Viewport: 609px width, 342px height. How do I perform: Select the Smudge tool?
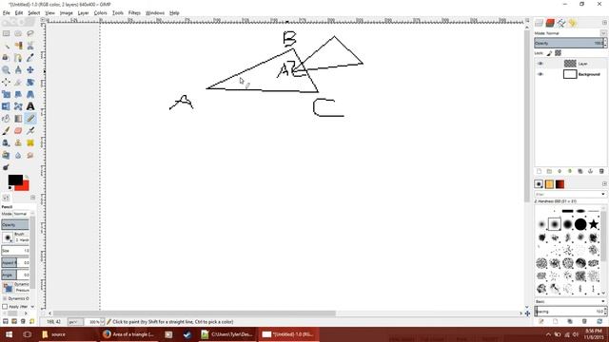(x=30, y=155)
